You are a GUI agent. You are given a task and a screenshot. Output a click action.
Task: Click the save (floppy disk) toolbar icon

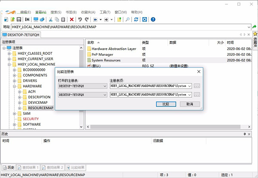pos(20,19)
